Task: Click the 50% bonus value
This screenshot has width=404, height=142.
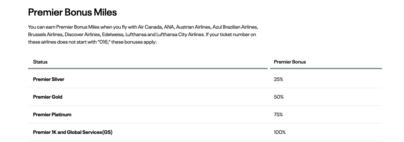Action: point(279,97)
